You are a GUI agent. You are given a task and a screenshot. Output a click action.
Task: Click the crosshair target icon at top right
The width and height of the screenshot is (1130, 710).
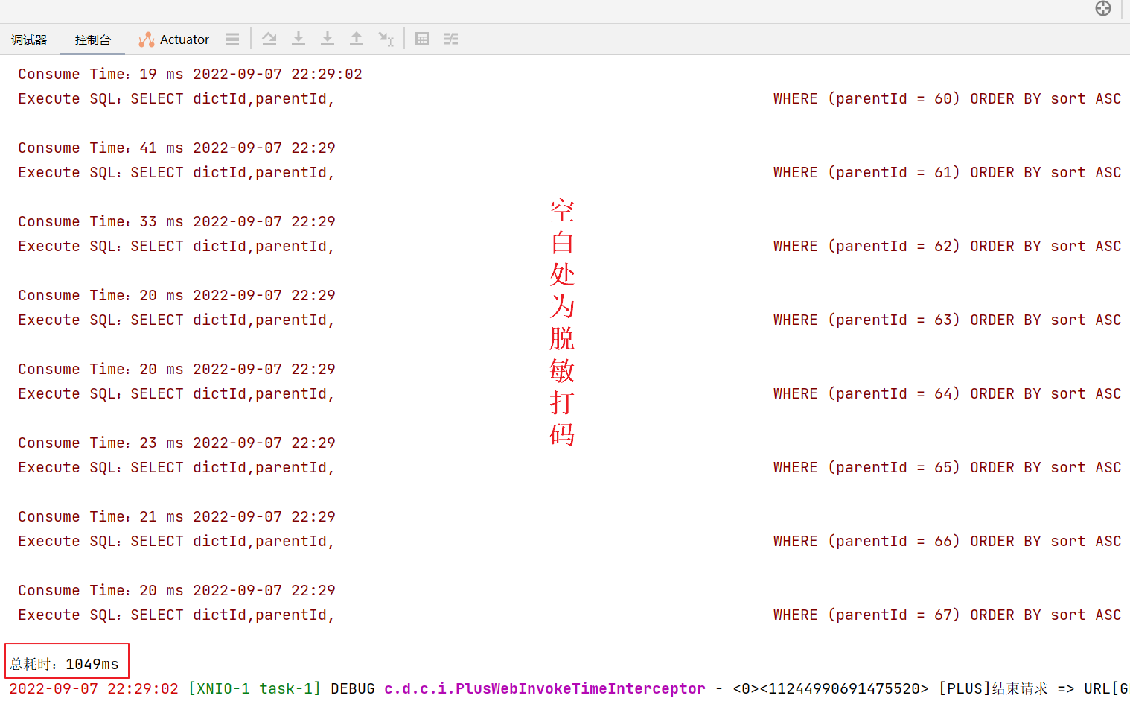[x=1103, y=8]
